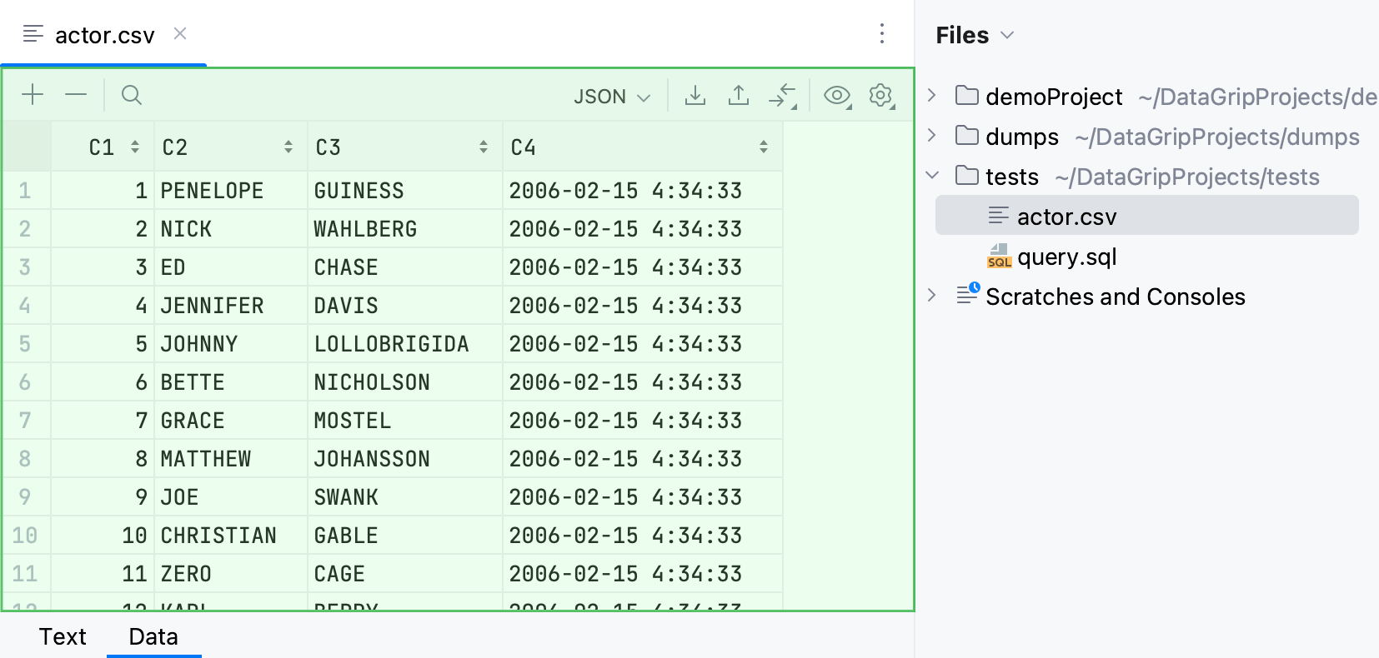Select the cell containing LOLLOBRIGIDA
The height and width of the screenshot is (658, 1379).
[x=391, y=344]
